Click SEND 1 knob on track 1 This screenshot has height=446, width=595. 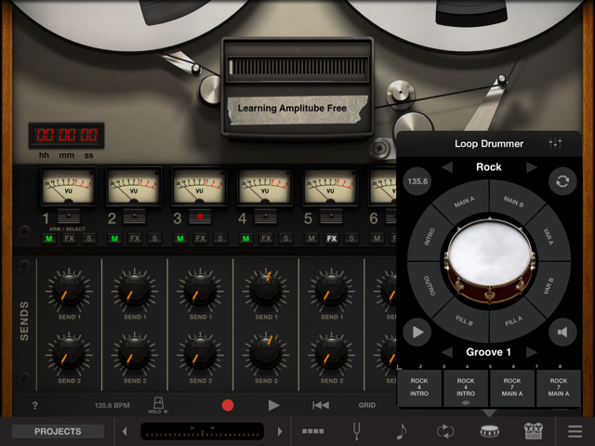pos(69,291)
